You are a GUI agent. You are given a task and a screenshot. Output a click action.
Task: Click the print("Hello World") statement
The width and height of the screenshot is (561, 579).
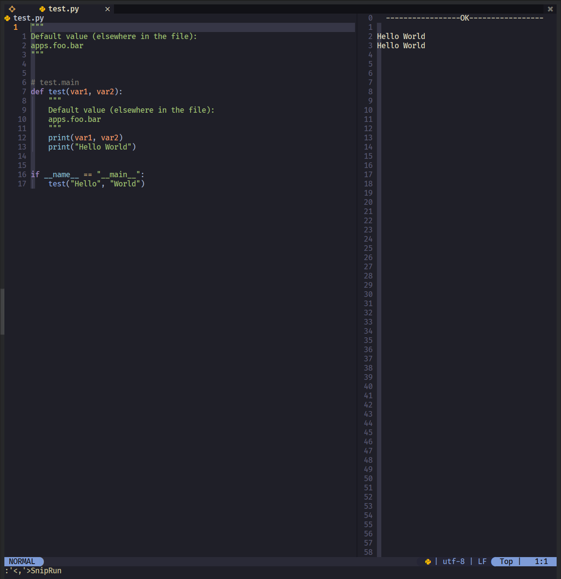[92, 147]
